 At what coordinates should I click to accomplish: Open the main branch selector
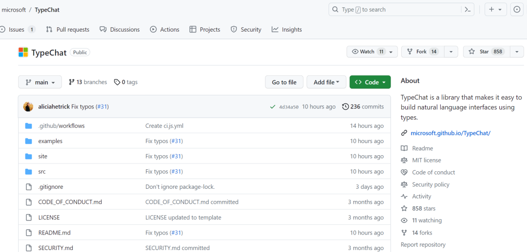tap(40, 82)
